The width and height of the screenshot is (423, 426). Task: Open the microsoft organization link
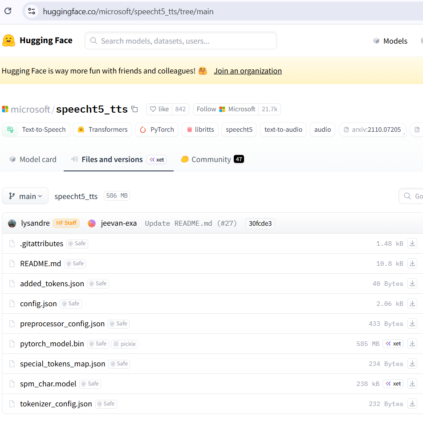(x=30, y=109)
